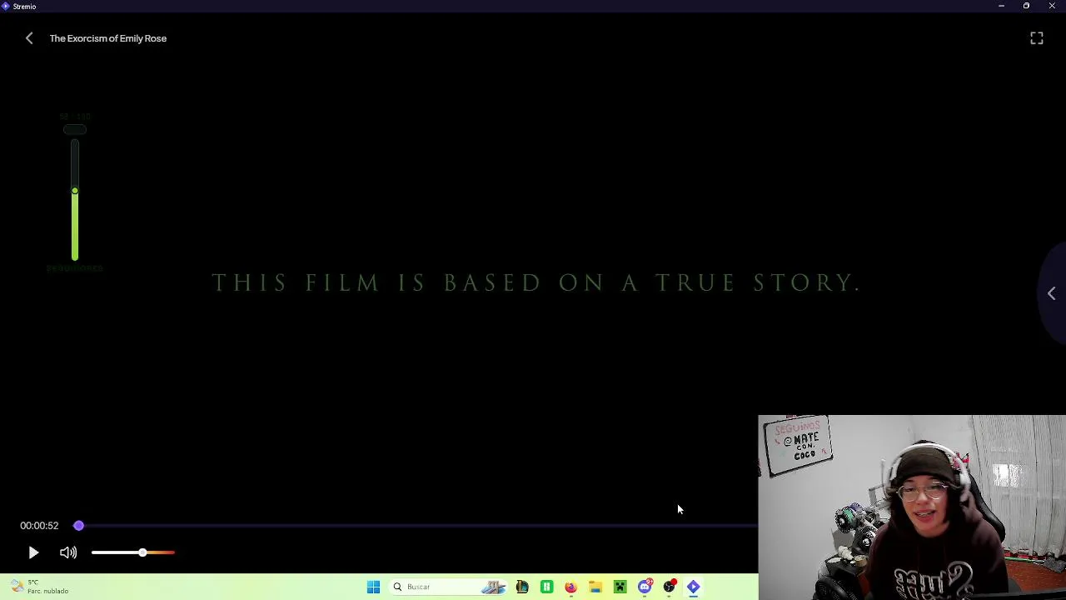Click the purple seek bar playhead
The width and height of the screenshot is (1066, 600).
point(78,526)
